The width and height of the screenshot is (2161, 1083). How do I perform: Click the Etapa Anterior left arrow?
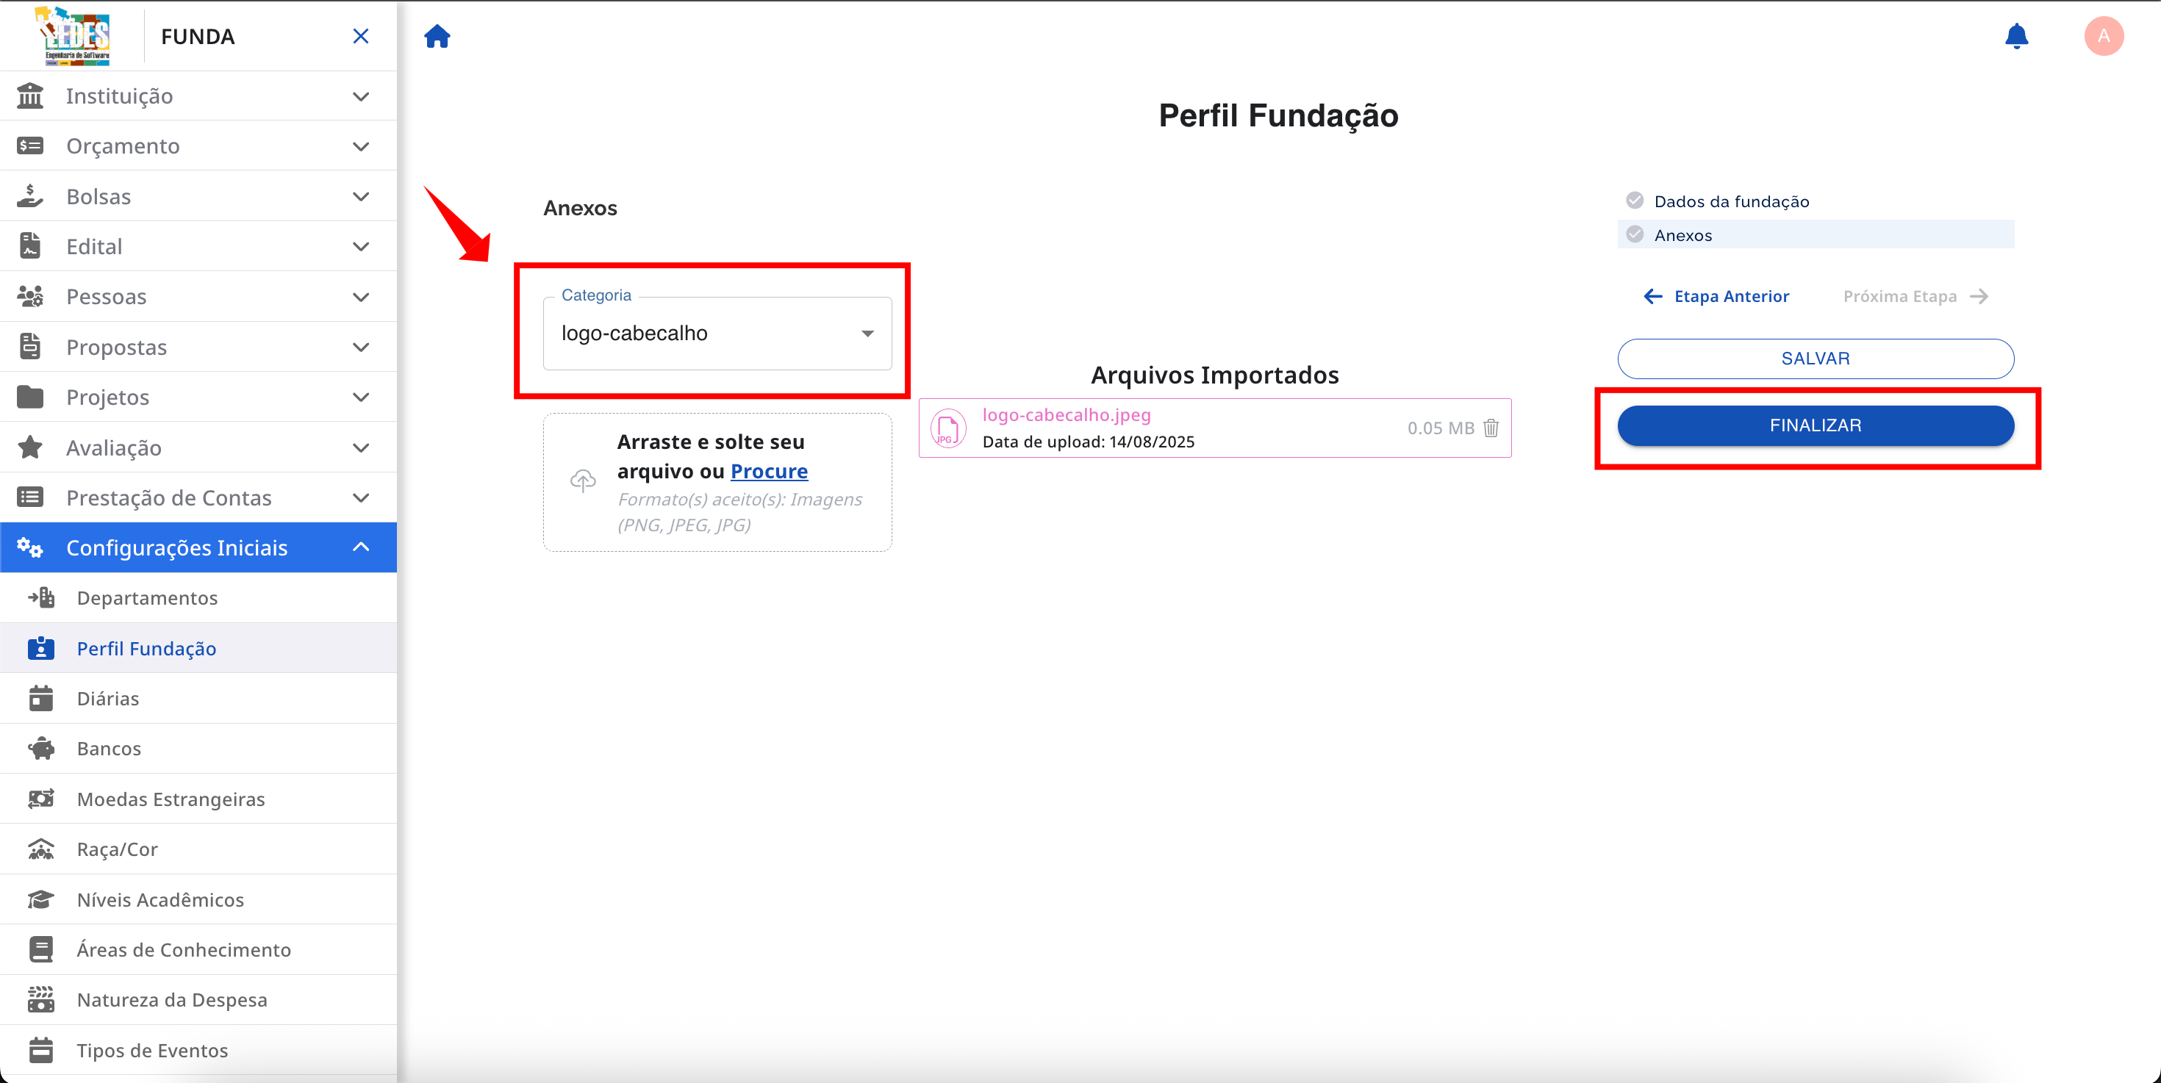tap(1652, 297)
